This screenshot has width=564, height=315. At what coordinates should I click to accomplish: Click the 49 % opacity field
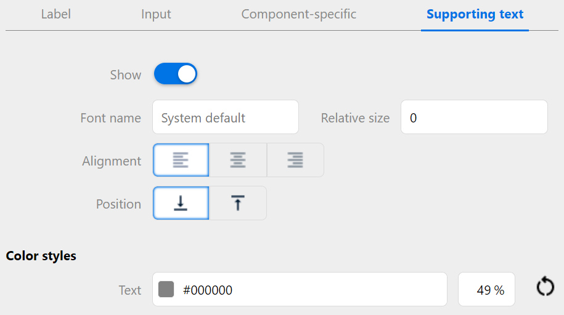point(486,290)
